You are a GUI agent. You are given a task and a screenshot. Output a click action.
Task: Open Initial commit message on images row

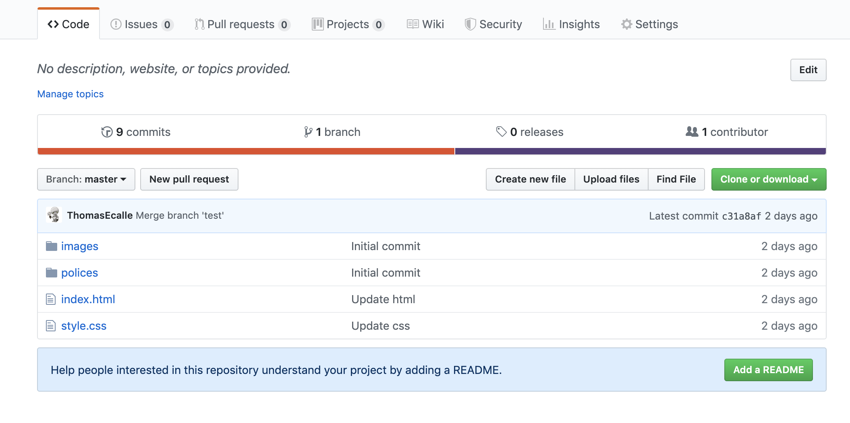(386, 246)
